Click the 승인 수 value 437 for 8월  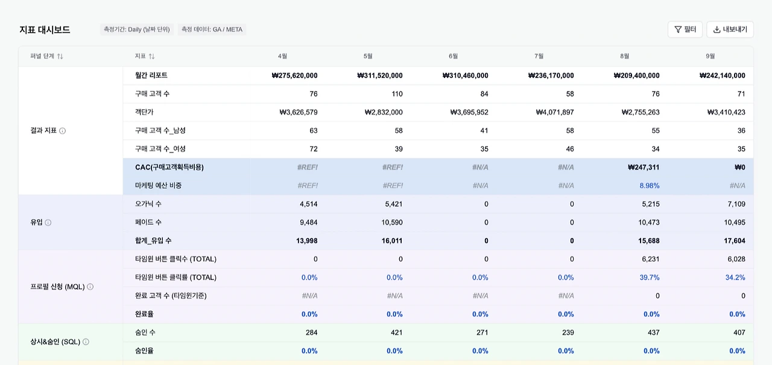point(653,332)
